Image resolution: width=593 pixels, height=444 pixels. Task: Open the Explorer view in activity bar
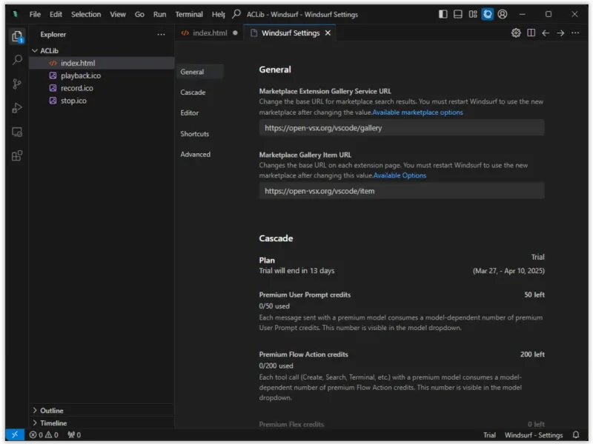click(17, 36)
